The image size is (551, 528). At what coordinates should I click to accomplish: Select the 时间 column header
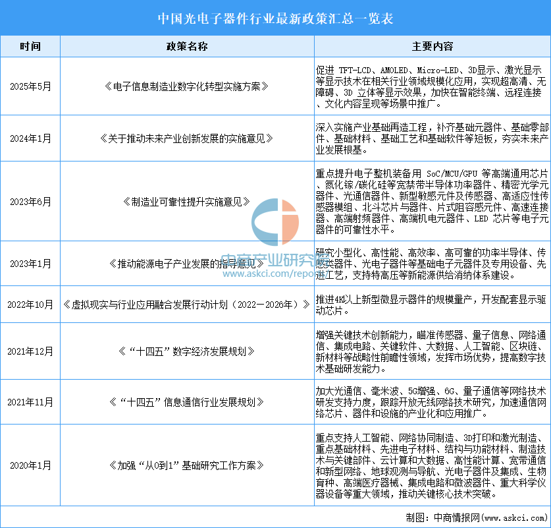tap(30, 46)
